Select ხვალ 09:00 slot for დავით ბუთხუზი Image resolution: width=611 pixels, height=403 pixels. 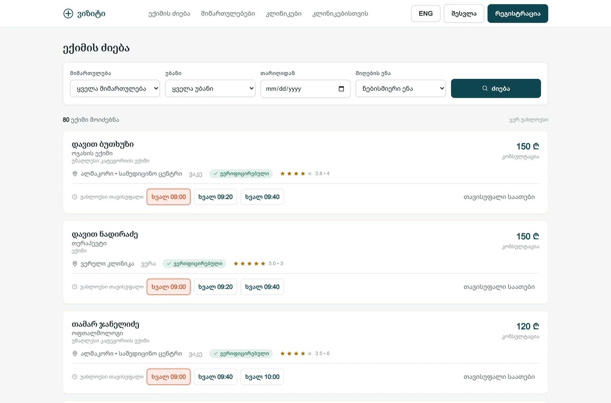coord(169,197)
